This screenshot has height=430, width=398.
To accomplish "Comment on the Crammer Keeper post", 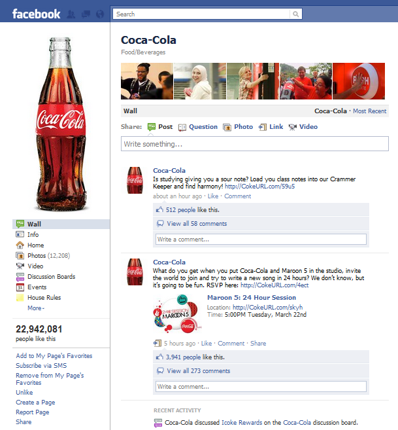I will 237,196.
